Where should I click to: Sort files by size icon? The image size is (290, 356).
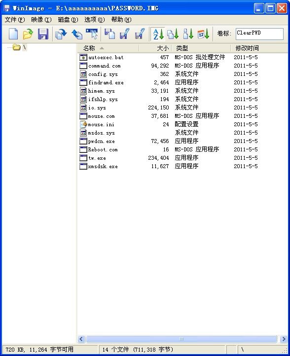(188, 34)
